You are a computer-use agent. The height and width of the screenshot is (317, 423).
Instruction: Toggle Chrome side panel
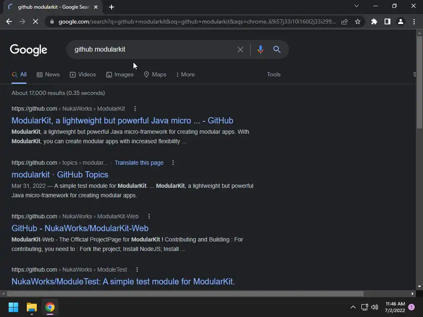click(x=387, y=21)
